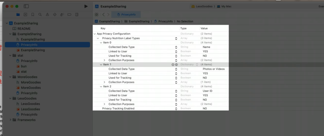The image size is (324, 136).
Task: Go forward with the right arrow
Action: [x=108, y=15]
